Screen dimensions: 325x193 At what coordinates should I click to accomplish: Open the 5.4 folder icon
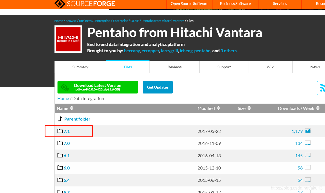tap(60, 180)
